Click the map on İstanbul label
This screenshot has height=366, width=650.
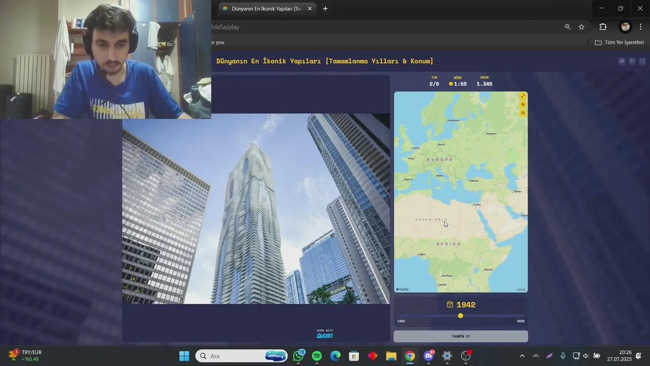click(473, 180)
